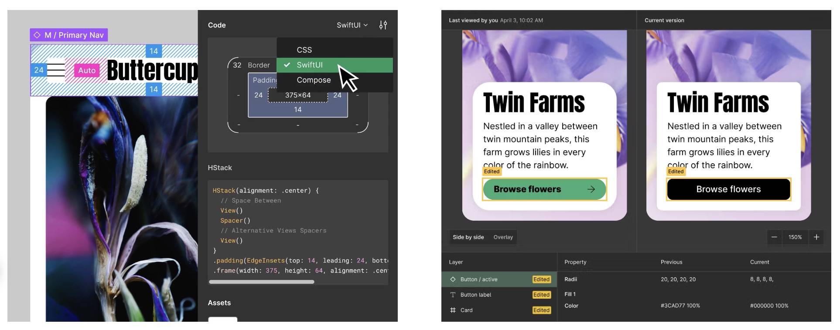Click the horizontal scrollbar under the code
The width and height of the screenshot is (840, 330).
(262, 282)
